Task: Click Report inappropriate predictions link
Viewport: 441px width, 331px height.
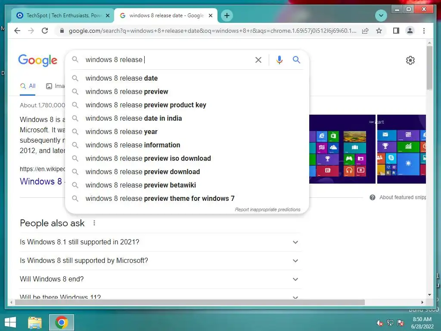Action: 267,210
